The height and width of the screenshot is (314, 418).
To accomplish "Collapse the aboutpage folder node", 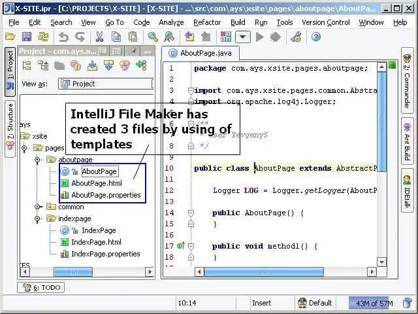I will (x=37, y=160).
